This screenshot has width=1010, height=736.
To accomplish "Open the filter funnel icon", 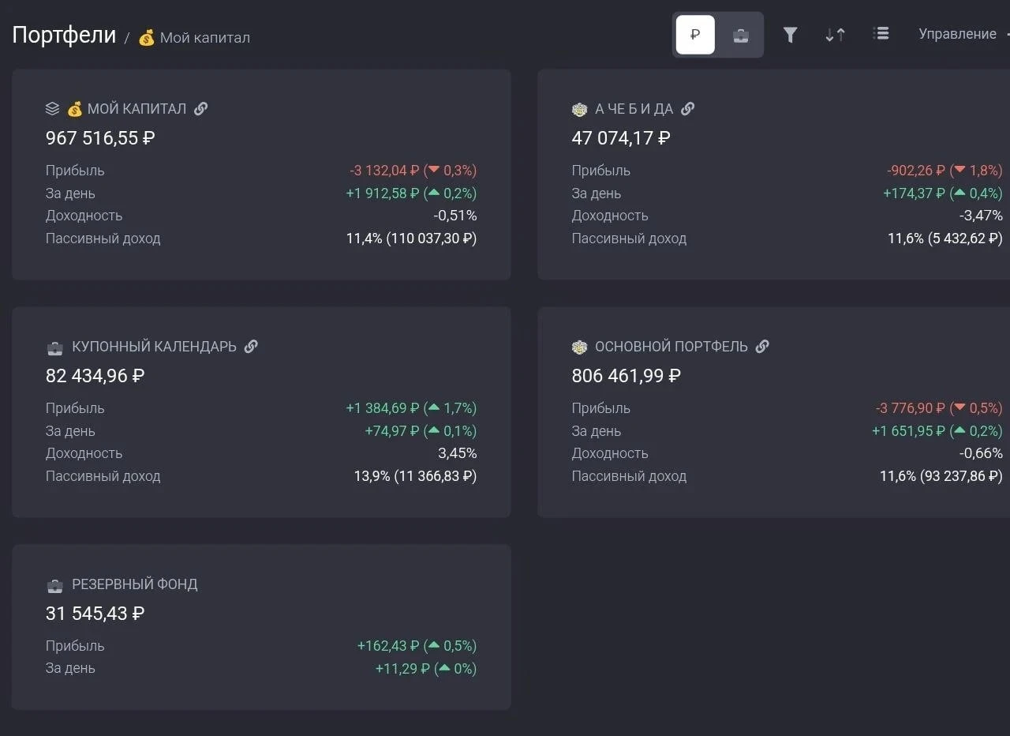I will coord(790,34).
